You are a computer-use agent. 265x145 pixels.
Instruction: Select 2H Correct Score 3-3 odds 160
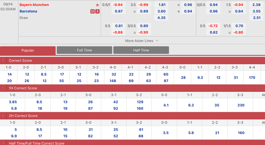241,133
